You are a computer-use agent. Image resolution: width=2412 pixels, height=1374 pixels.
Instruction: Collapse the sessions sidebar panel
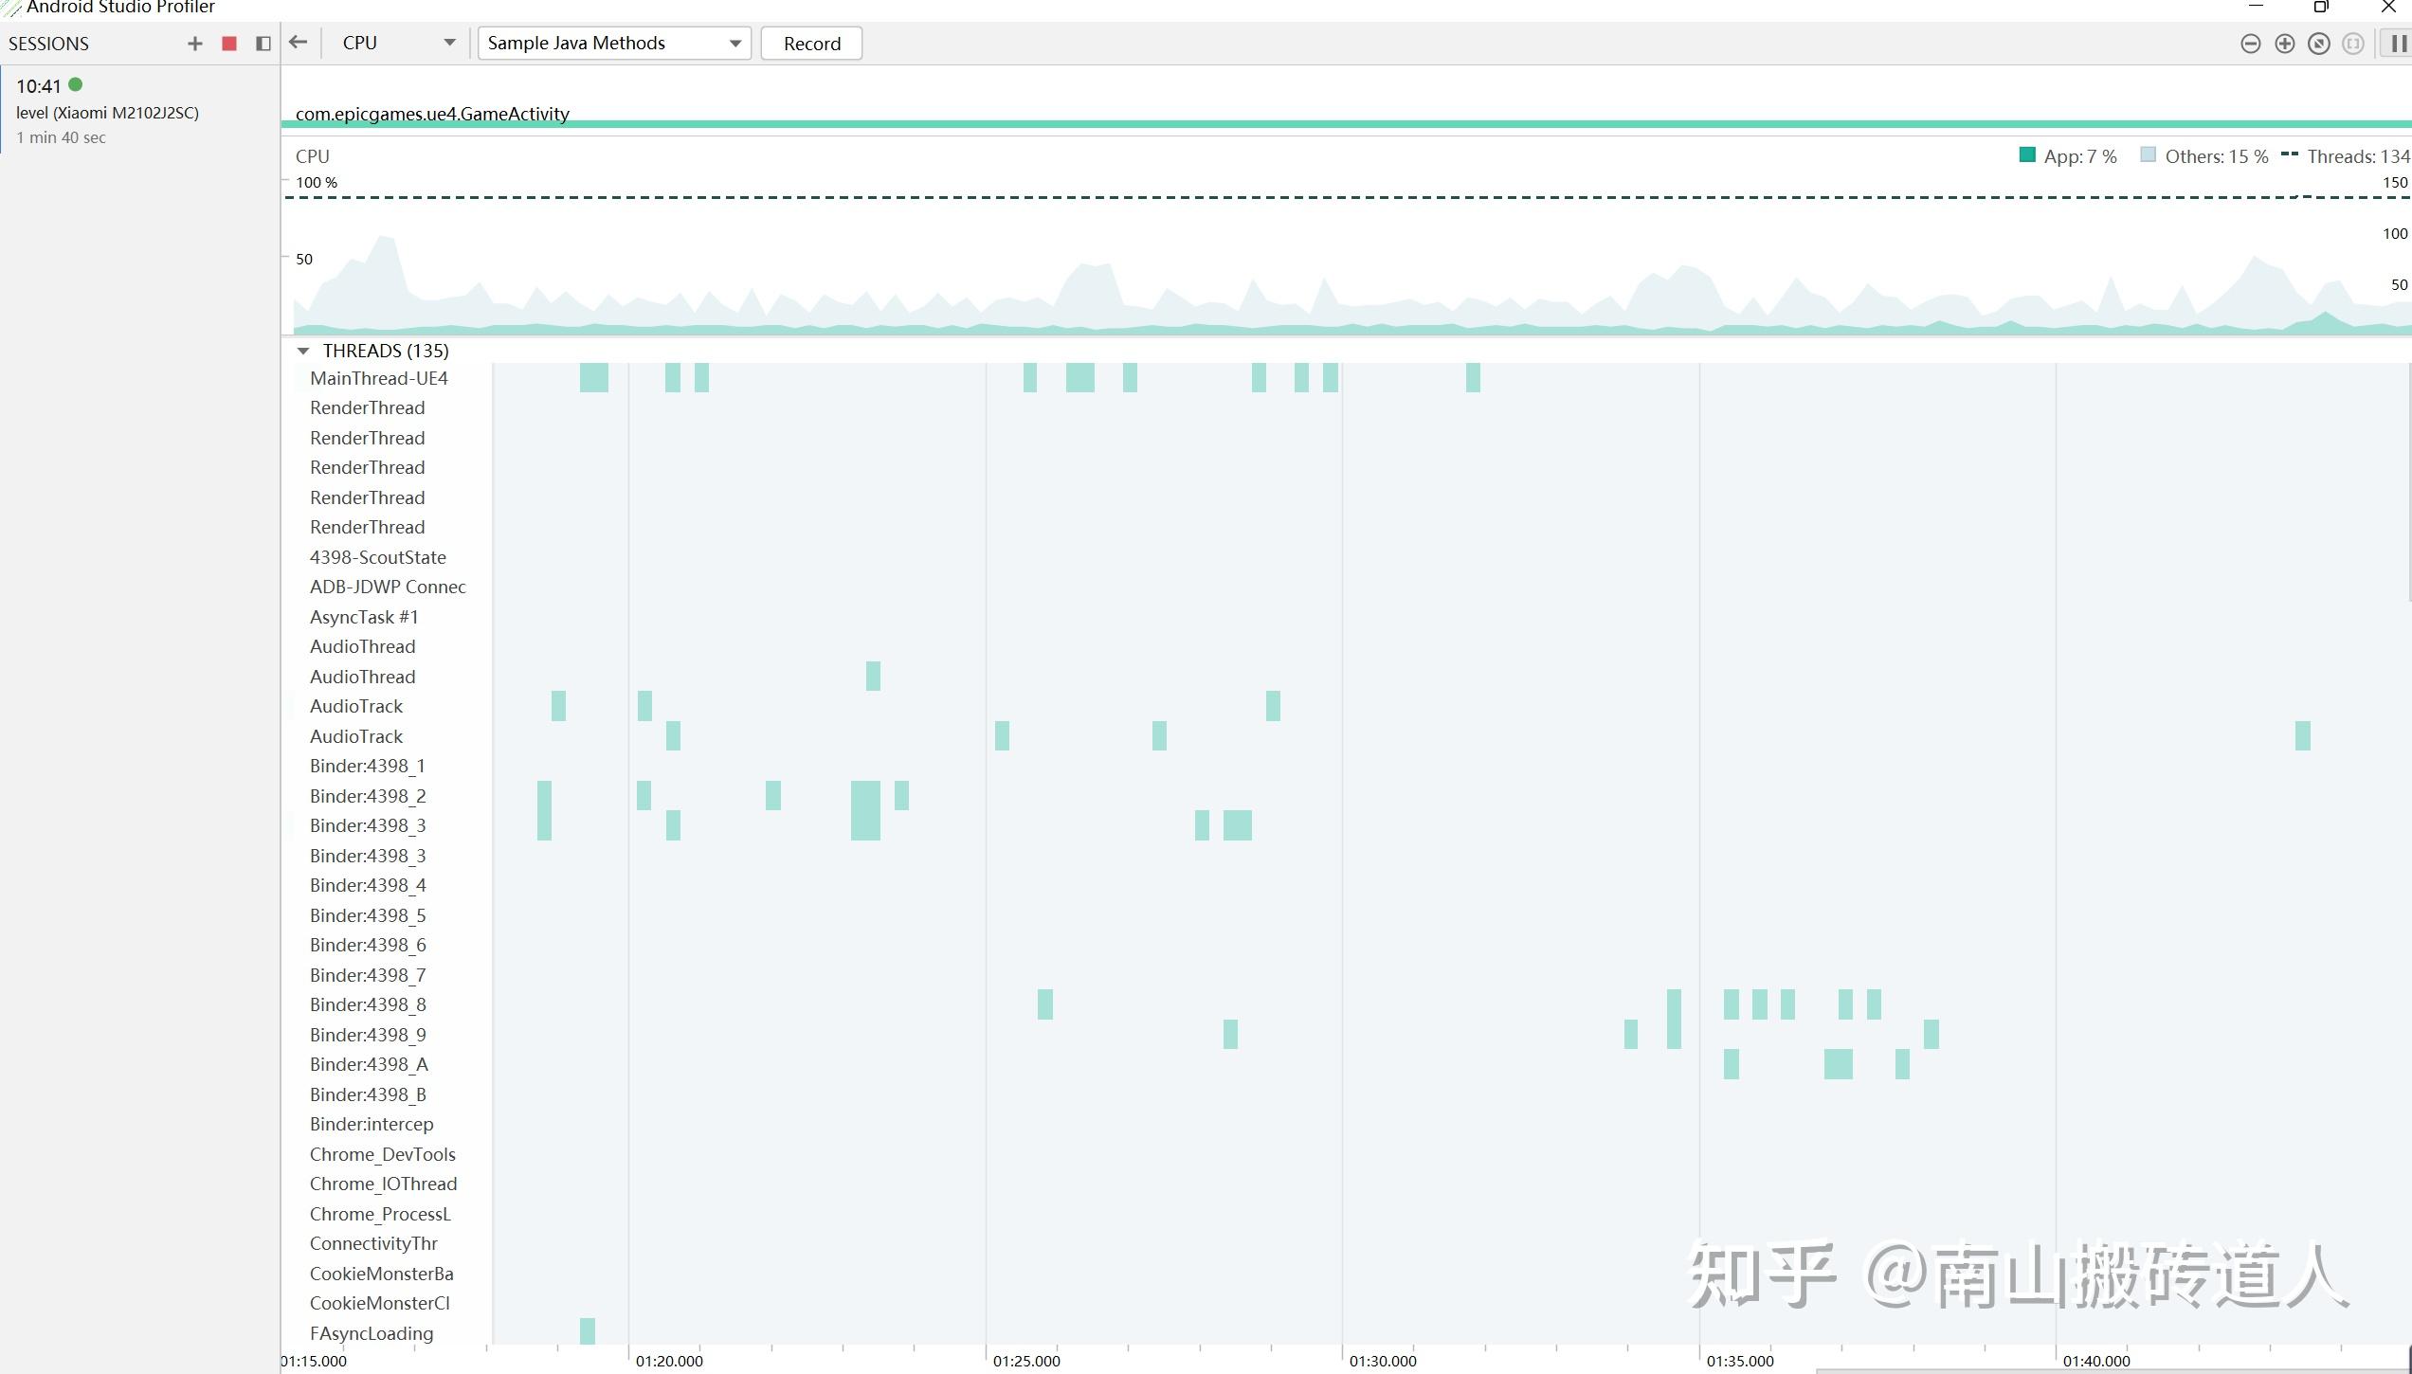tap(263, 44)
